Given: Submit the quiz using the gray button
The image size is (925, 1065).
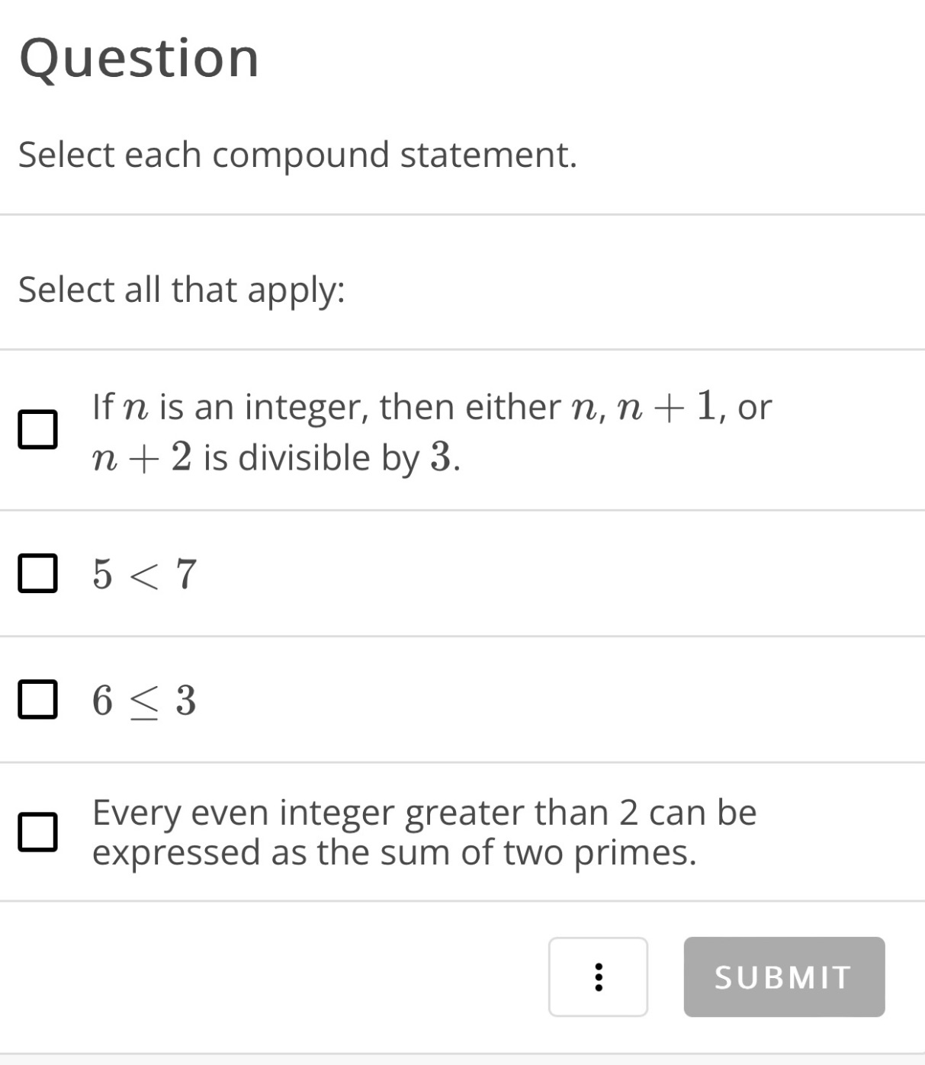Looking at the screenshot, I should (x=783, y=977).
